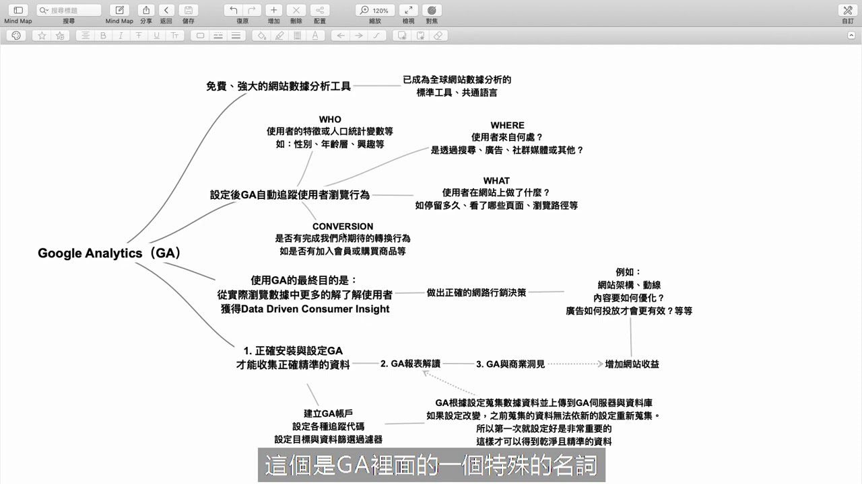
Task: Click the back (返回) arrow button
Action: coord(166,10)
